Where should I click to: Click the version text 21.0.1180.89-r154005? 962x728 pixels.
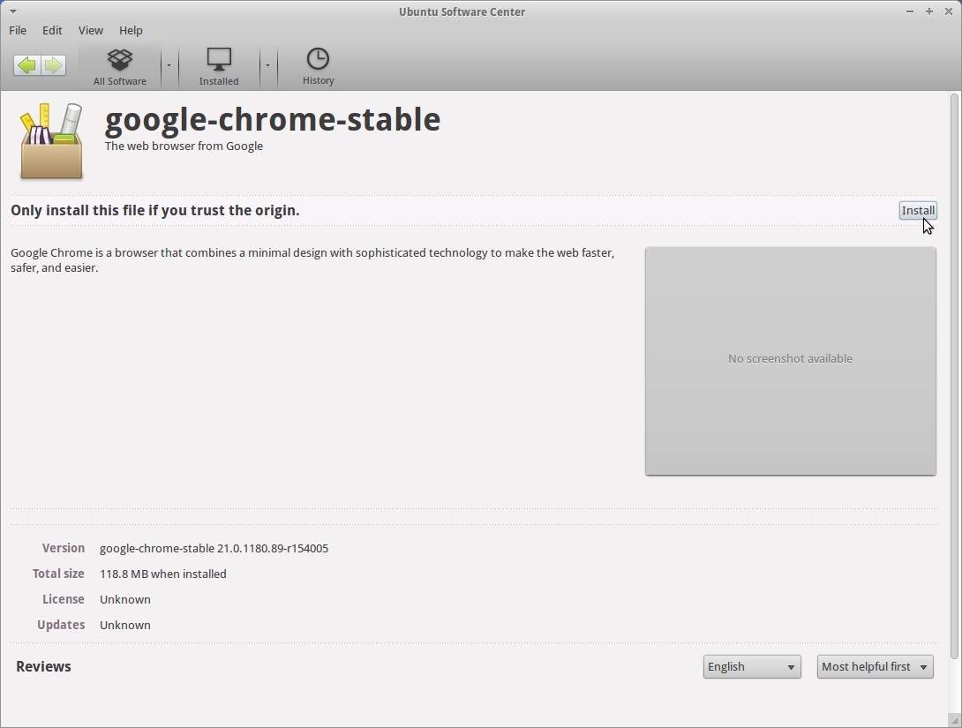(273, 548)
